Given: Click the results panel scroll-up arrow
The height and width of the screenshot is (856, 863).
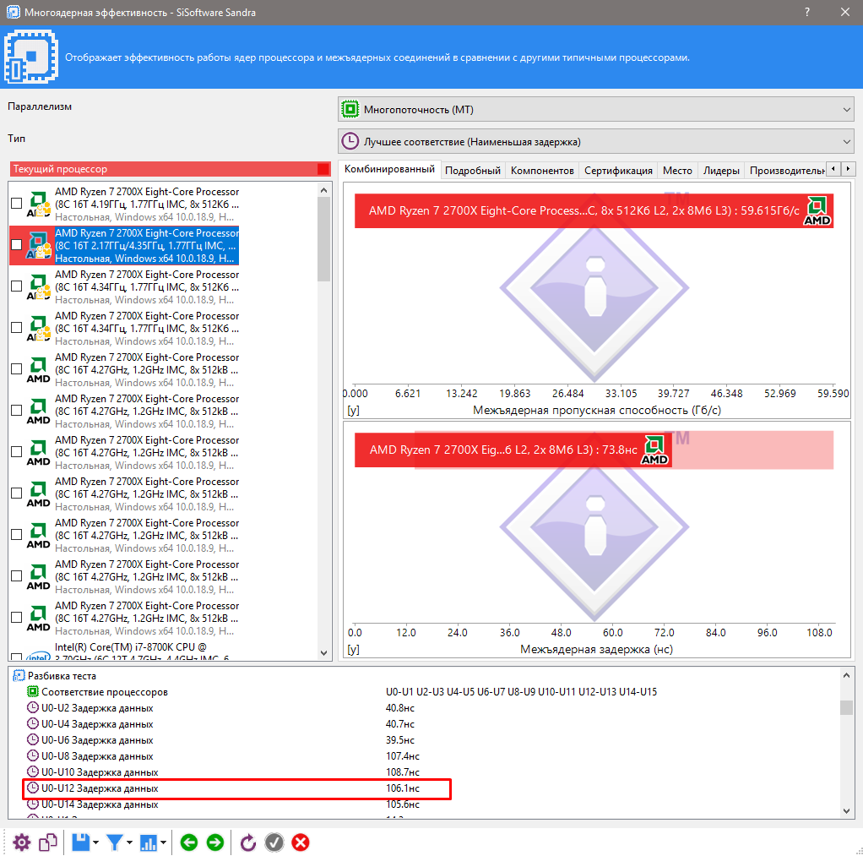Looking at the screenshot, I should (x=846, y=675).
